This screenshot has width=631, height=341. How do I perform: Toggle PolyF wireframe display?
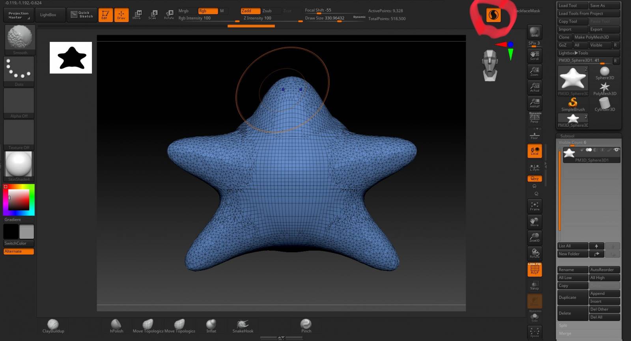click(534, 270)
